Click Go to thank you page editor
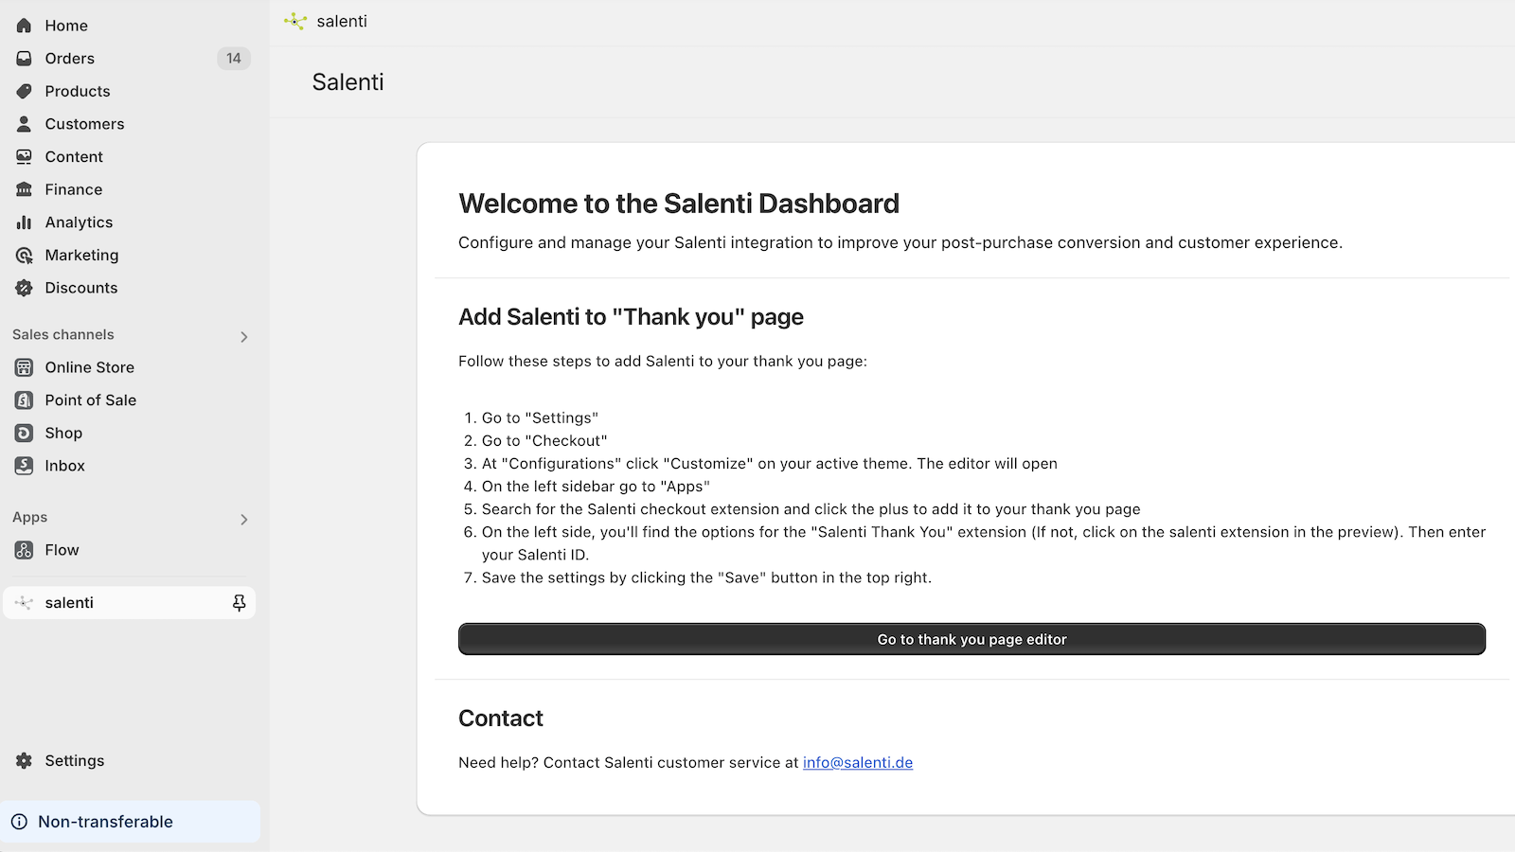1515x852 pixels. click(971, 639)
